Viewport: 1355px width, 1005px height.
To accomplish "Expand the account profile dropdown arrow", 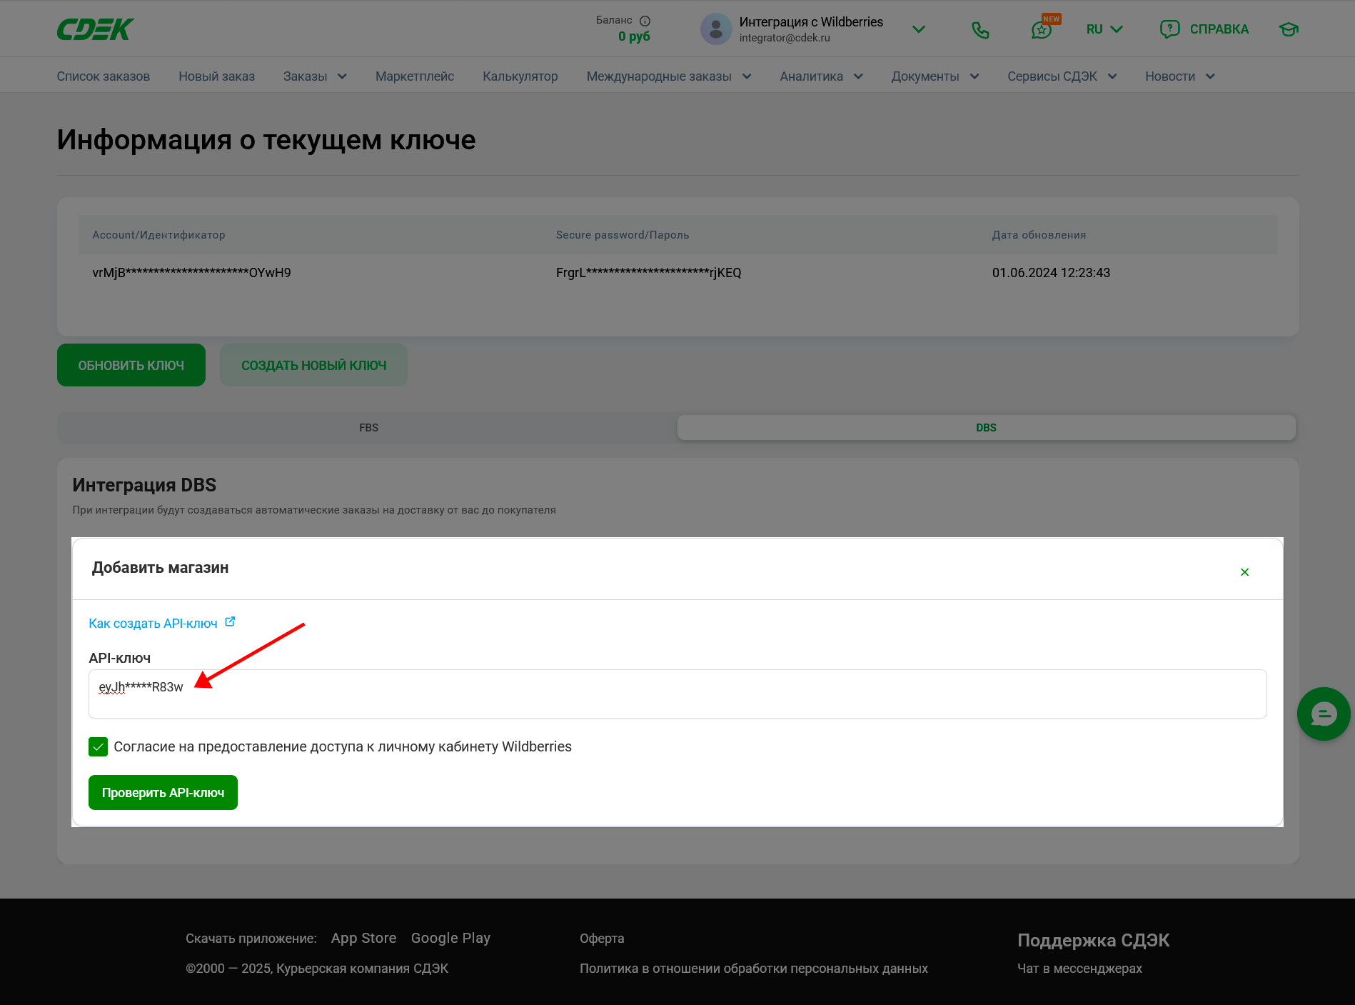I will (919, 29).
